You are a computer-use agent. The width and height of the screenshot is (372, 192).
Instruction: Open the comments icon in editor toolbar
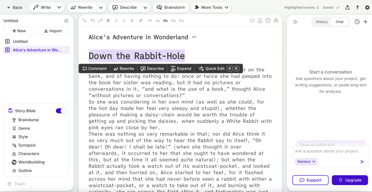[x=252, y=21]
